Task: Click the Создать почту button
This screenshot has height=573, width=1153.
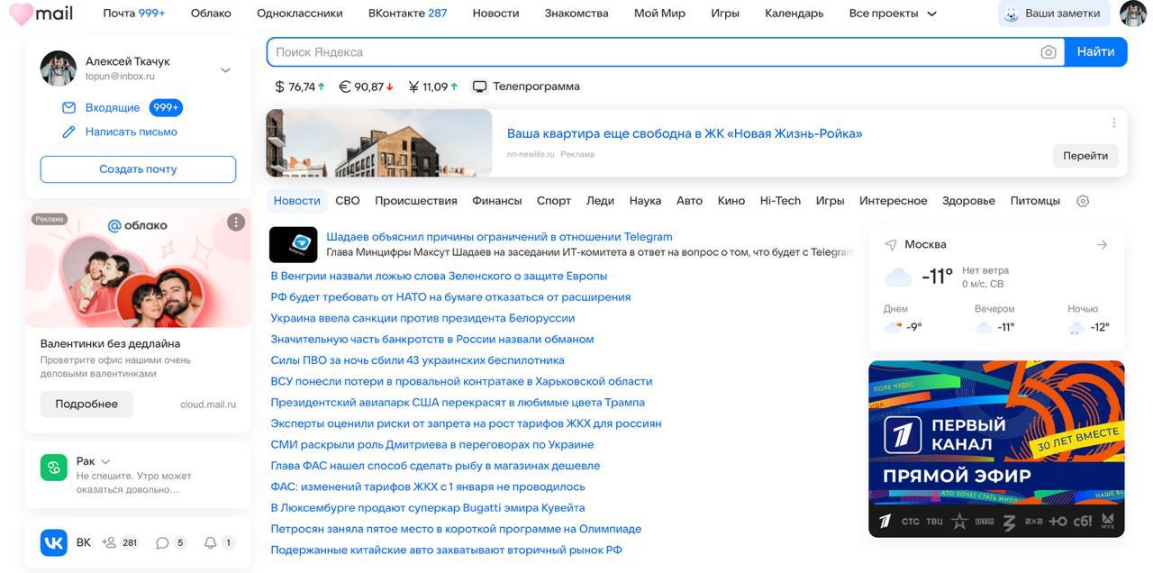Action: [x=138, y=169]
